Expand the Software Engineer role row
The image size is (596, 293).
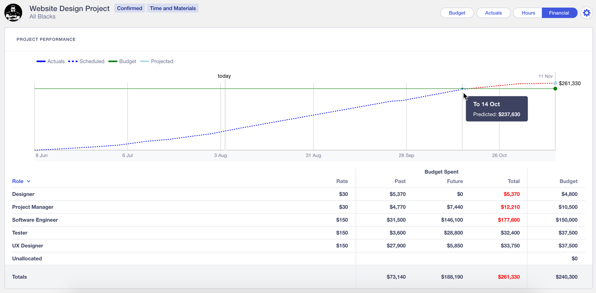tap(35, 220)
